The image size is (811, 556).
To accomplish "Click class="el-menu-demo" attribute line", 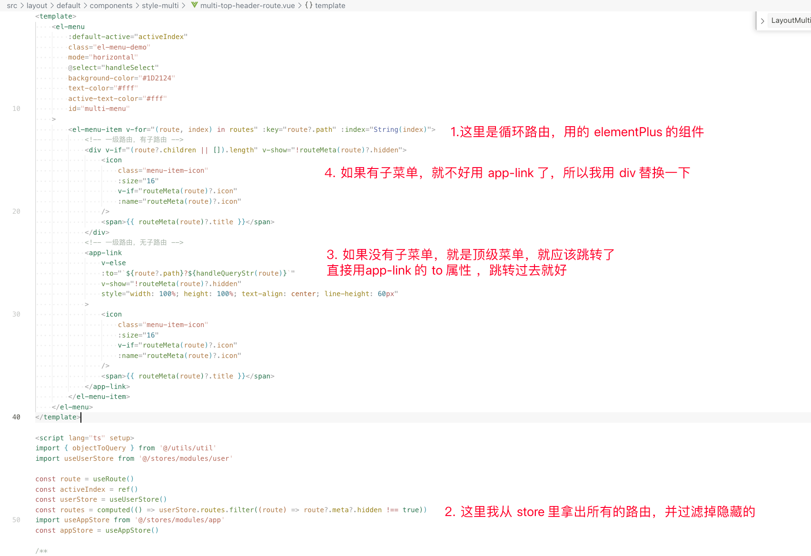I will (109, 47).
